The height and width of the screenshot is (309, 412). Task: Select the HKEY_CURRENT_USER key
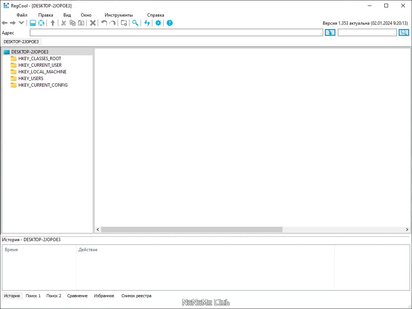[40, 65]
